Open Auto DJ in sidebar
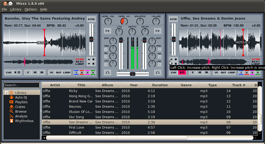The width and height of the screenshot is (265, 144). click(x=21, y=97)
